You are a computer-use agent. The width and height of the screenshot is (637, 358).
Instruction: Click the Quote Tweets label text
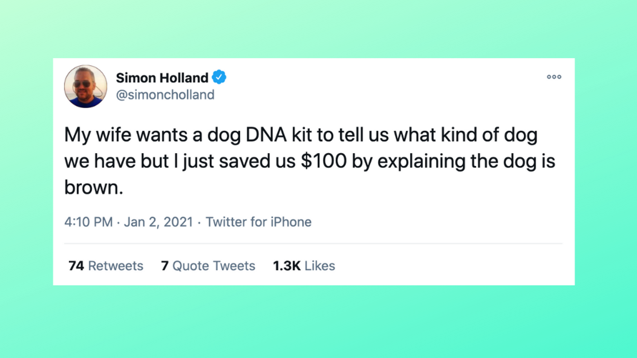[x=214, y=266]
